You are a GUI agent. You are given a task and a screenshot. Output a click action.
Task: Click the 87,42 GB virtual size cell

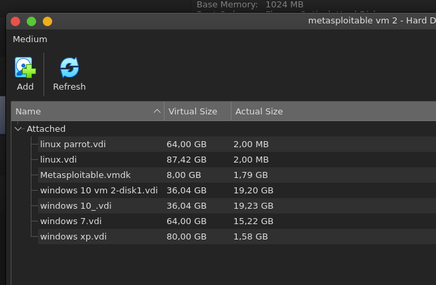click(187, 160)
